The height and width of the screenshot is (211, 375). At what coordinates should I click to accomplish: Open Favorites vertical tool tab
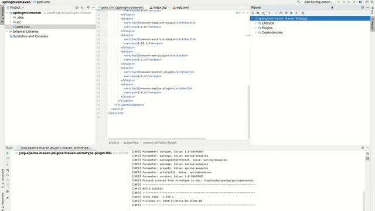pos(2,201)
